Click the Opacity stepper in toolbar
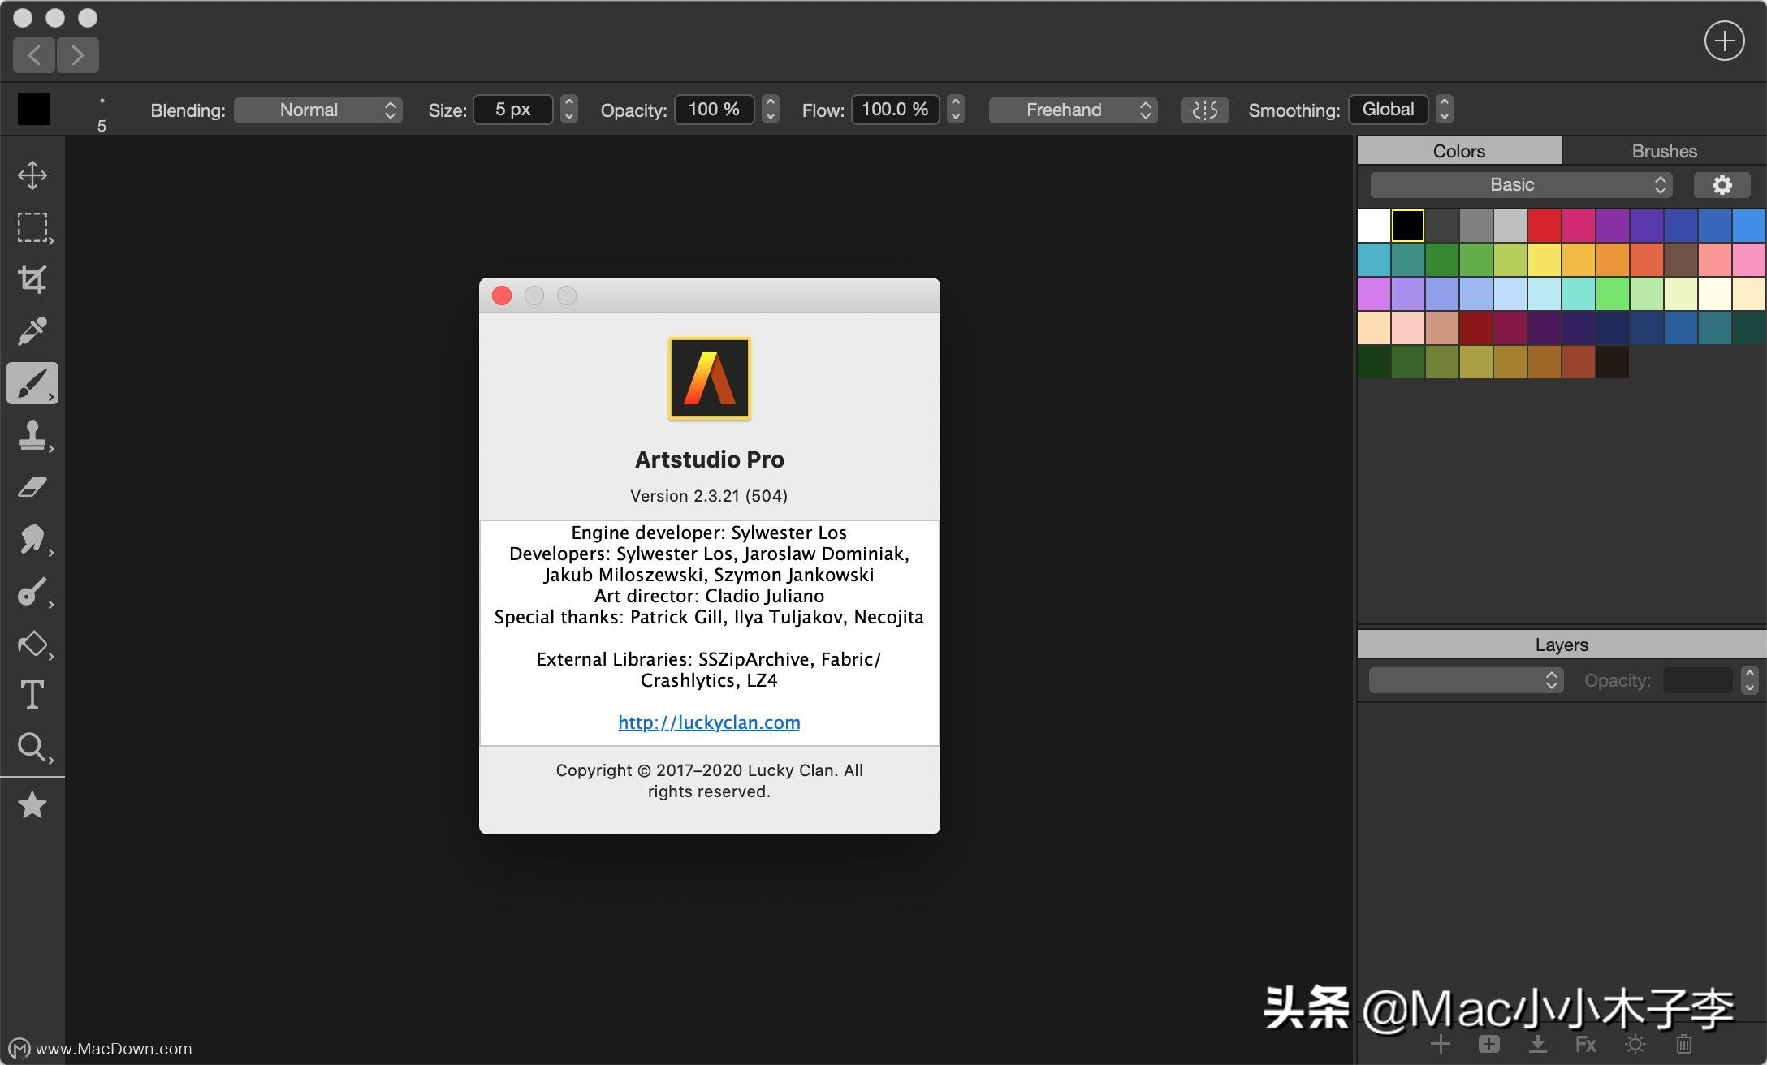Viewport: 1767px width, 1065px height. 771,110
